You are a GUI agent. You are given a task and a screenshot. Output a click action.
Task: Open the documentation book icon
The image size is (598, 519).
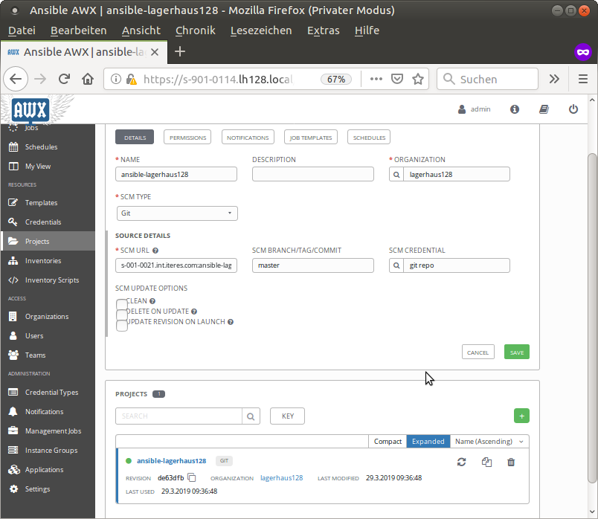(x=544, y=109)
